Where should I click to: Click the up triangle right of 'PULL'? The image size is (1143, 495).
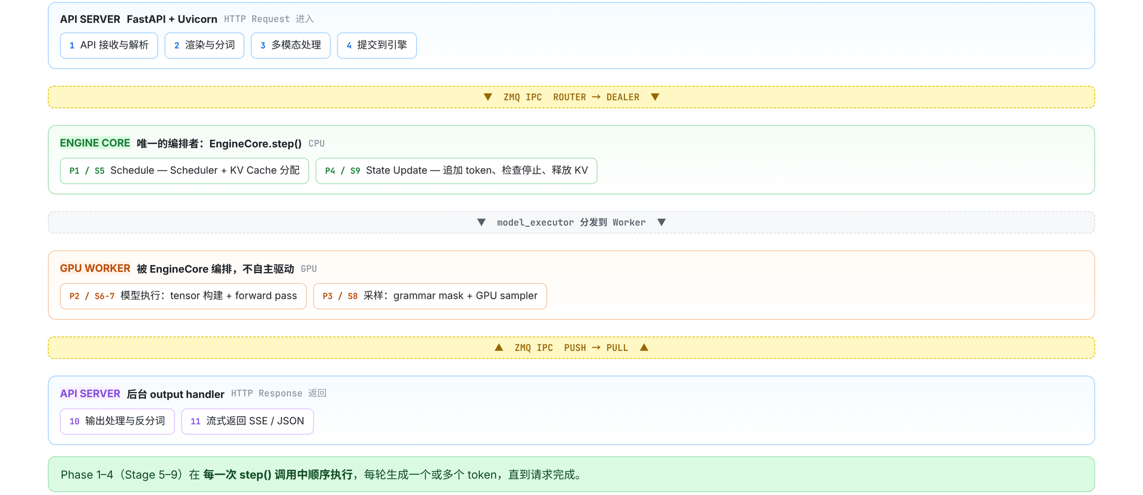(644, 347)
